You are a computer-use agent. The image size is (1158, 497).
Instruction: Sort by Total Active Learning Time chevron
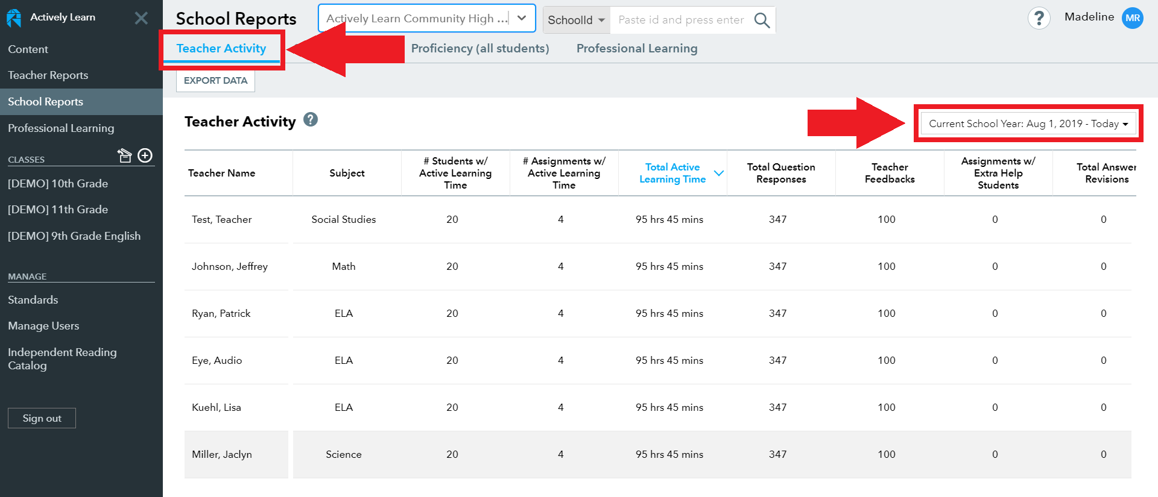pos(719,173)
